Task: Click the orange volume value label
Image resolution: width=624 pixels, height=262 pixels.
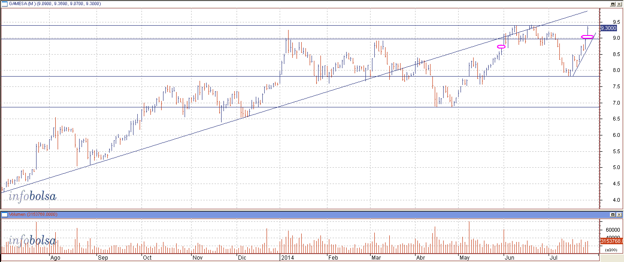Action: (610, 241)
